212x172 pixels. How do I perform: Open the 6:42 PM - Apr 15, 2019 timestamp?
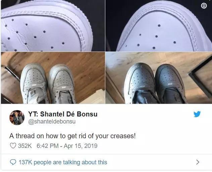pyautogui.click(x=67, y=146)
